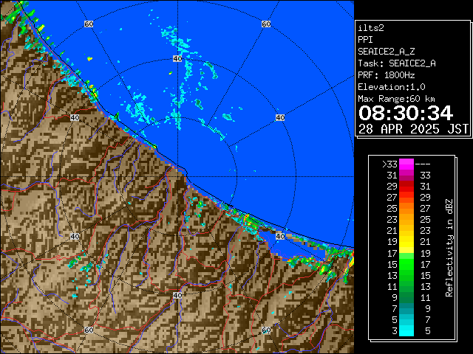Screen dimensions: 473x354
Task: Click the 08:30:34 timestamp
Action: [406, 113]
